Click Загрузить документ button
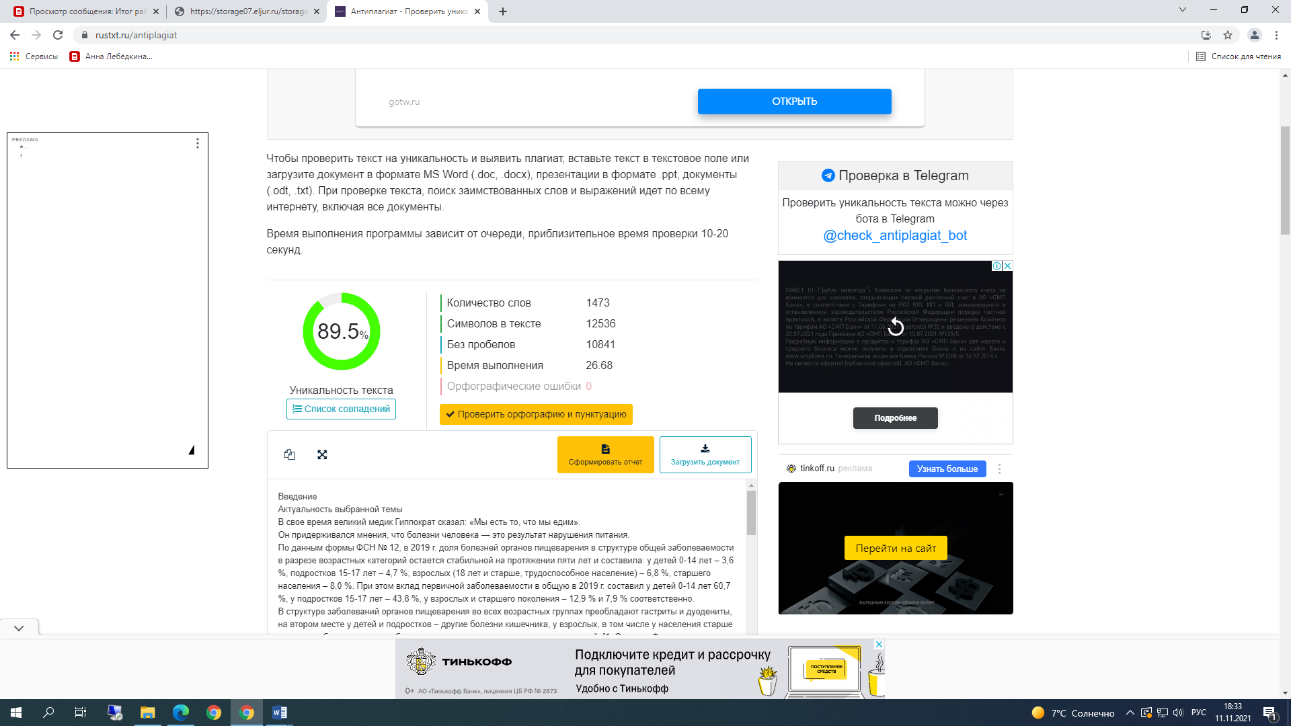This screenshot has height=726, width=1291. click(x=705, y=454)
